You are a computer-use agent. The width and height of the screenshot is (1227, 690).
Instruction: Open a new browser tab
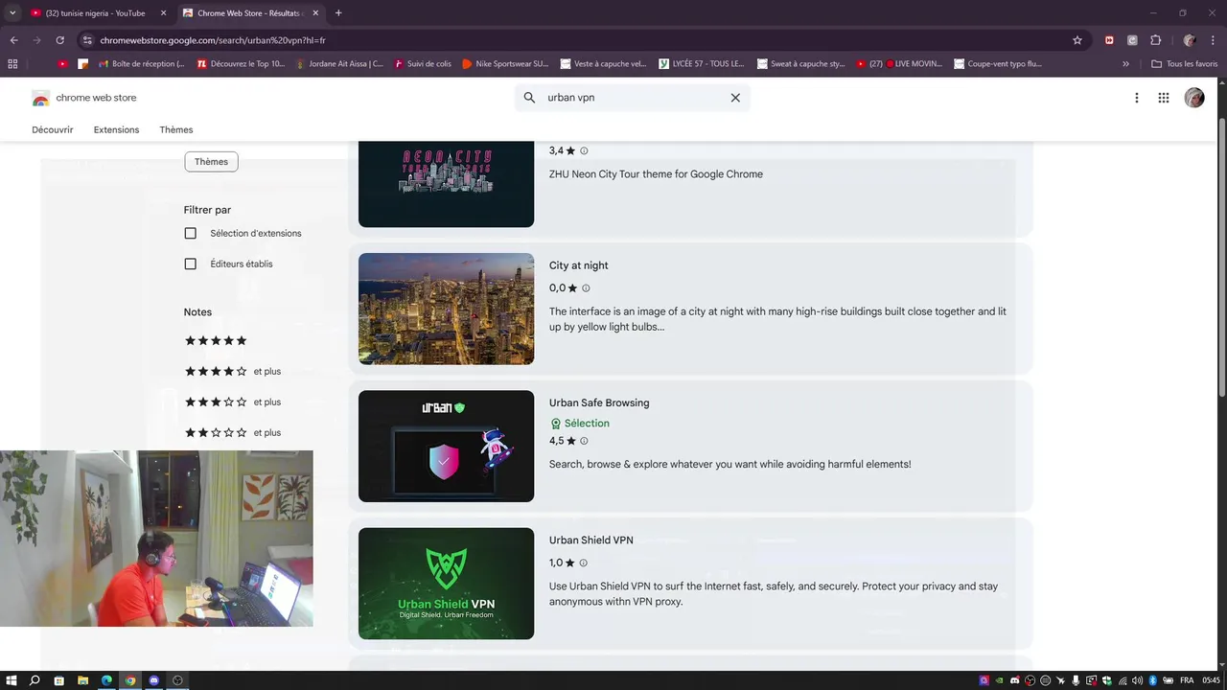pos(338,13)
